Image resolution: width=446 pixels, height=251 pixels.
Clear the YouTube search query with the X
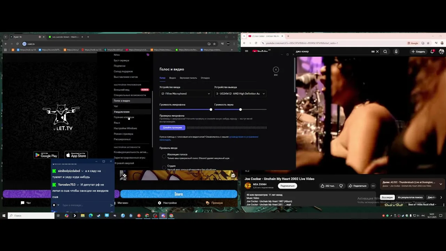click(377, 52)
